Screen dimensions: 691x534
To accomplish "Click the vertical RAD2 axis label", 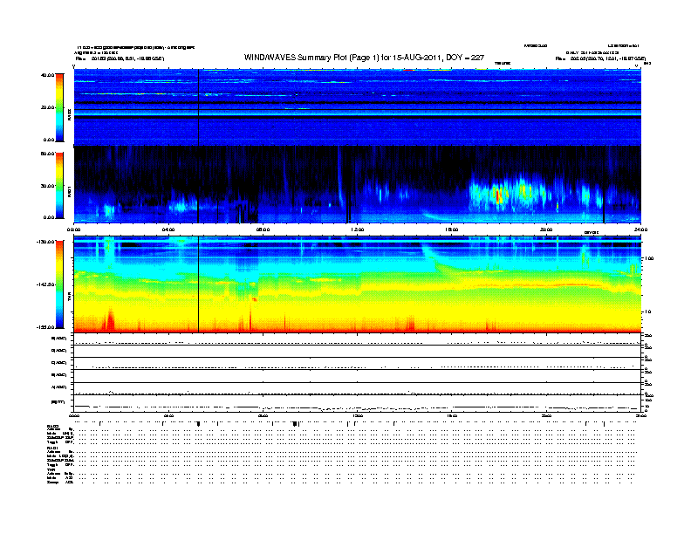I will [x=69, y=114].
